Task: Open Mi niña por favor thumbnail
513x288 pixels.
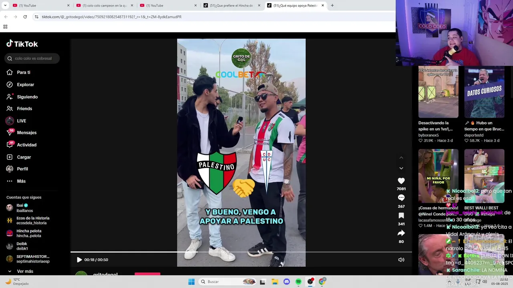Action: click(x=438, y=176)
